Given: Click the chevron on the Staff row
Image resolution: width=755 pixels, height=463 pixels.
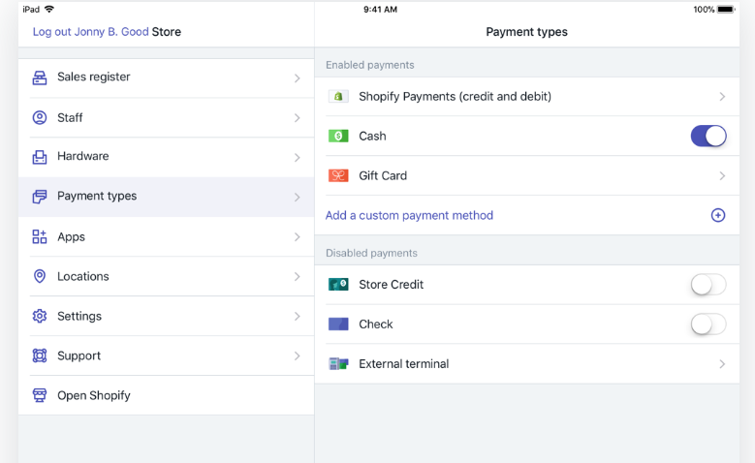Looking at the screenshot, I should (x=298, y=118).
